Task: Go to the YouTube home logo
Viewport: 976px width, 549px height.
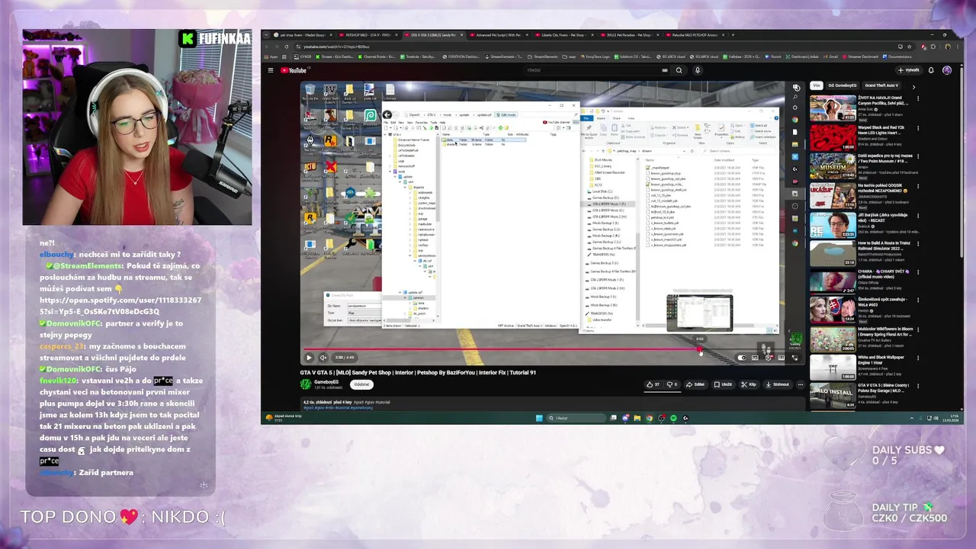Action: [294, 70]
